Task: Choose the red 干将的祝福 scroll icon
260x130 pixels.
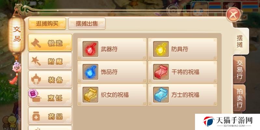Action: tap(161, 72)
